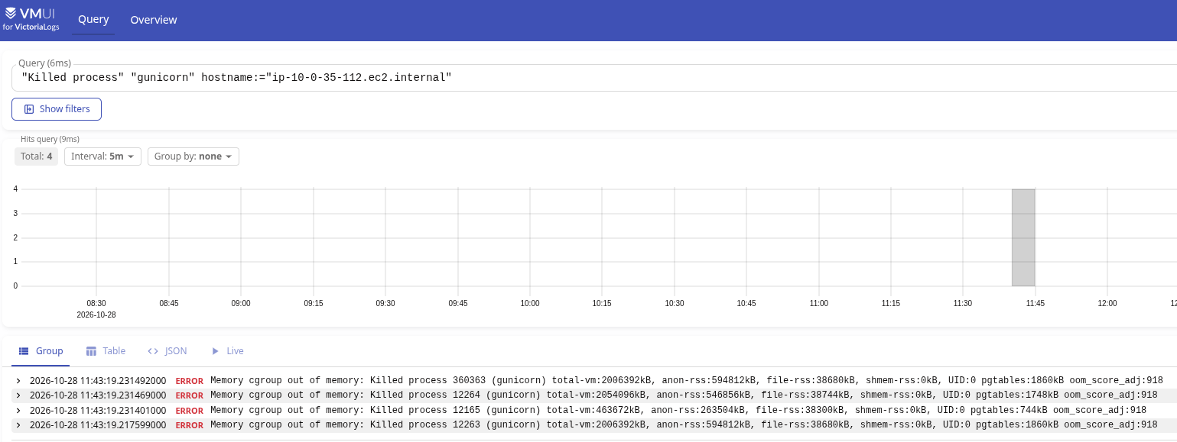This screenshot has height=442, width=1177.
Task: Switch to the JSON view tab
Action: coord(167,351)
